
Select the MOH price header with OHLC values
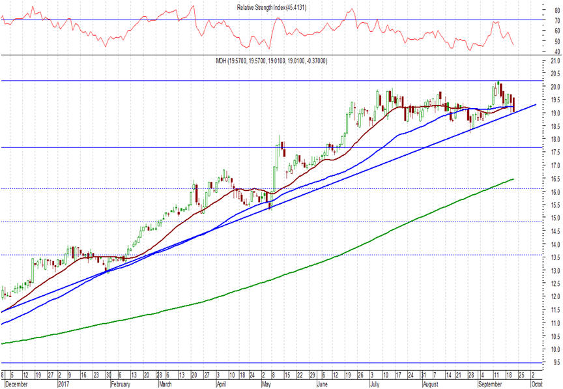pos(272,61)
